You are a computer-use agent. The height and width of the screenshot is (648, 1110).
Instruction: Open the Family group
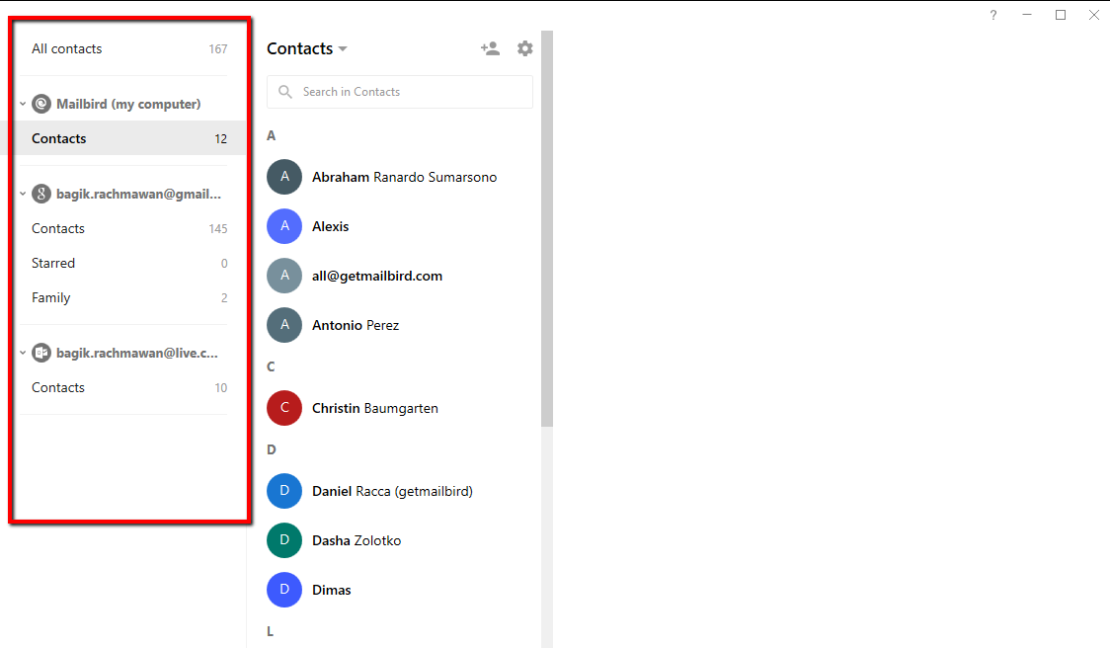point(129,298)
